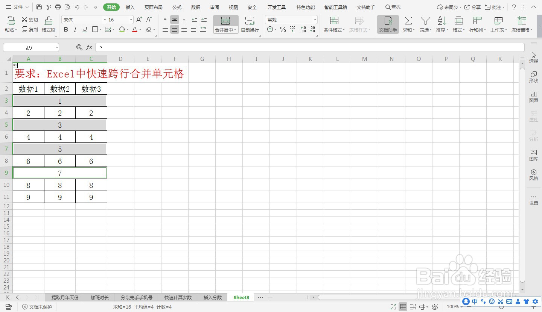Select the 加班时长 sheet tab
Viewport: 542px width, 312px height.
point(99,297)
